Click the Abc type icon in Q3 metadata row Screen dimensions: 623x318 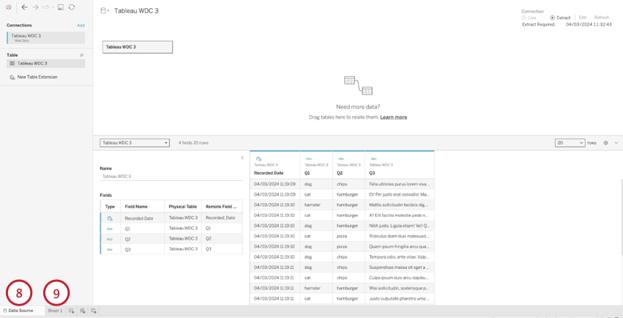pos(110,249)
